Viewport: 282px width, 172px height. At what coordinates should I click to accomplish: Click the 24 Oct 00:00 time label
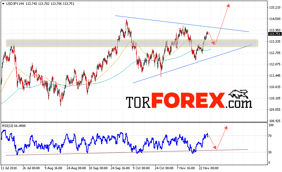pyautogui.click(x=164, y=168)
